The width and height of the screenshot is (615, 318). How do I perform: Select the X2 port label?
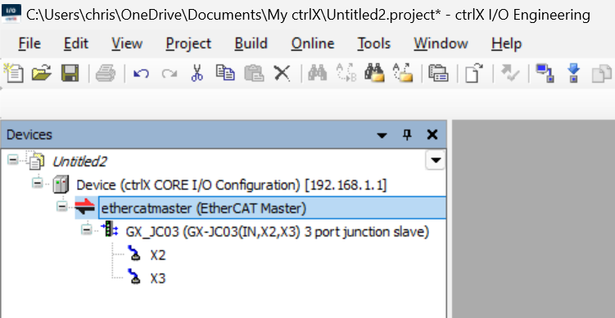pos(158,255)
